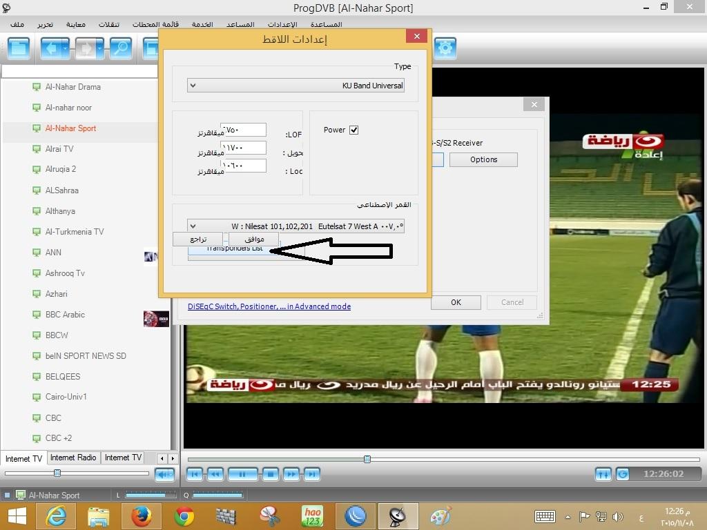Open the تنقلات menu
The height and width of the screenshot is (530, 707).
(109, 24)
